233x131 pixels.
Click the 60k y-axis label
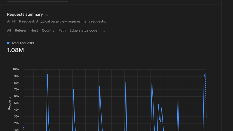pos(17,96)
